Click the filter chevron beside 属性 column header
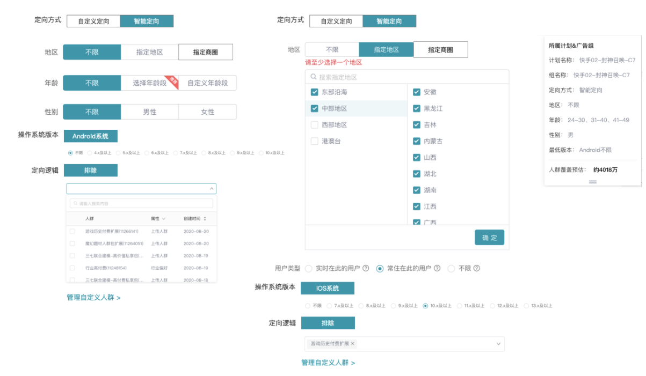The width and height of the screenshot is (646, 376). [163, 218]
